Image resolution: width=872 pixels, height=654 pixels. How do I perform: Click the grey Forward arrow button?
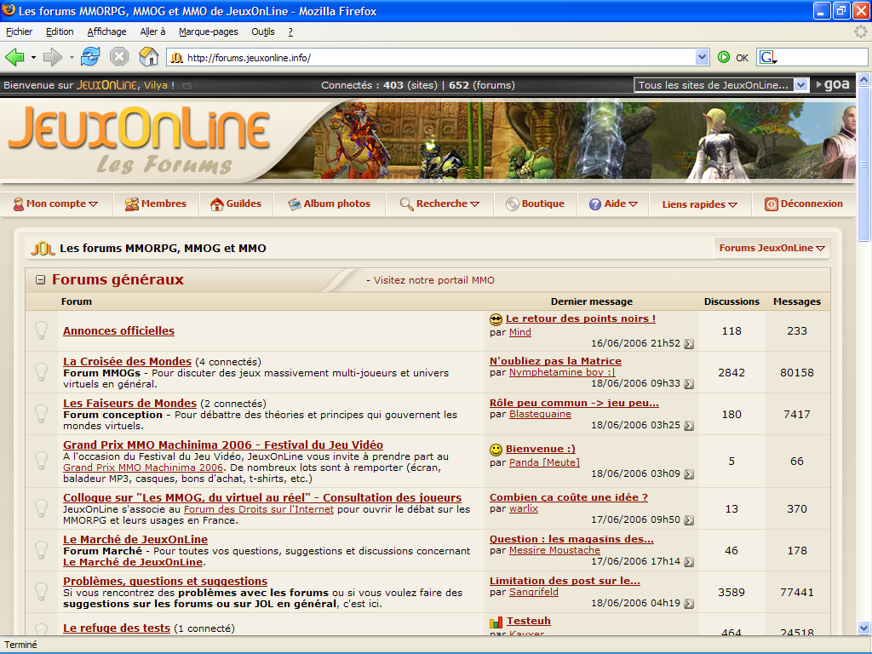[52, 57]
